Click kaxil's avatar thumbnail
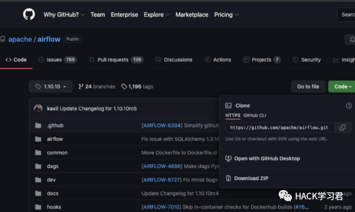This screenshot has width=355, height=212. (38, 108)
